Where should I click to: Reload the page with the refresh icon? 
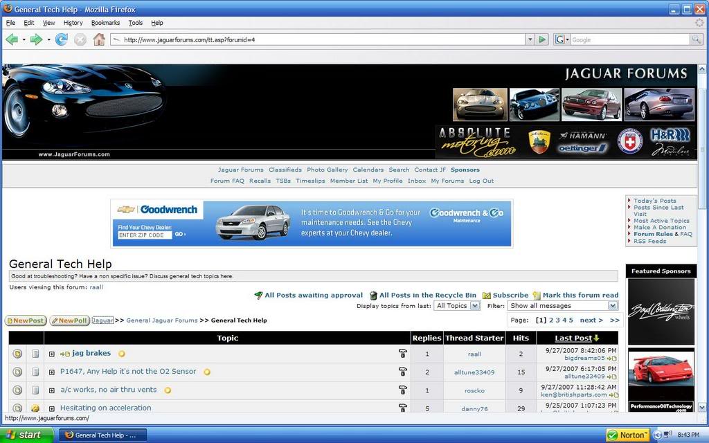click(62, 39)
